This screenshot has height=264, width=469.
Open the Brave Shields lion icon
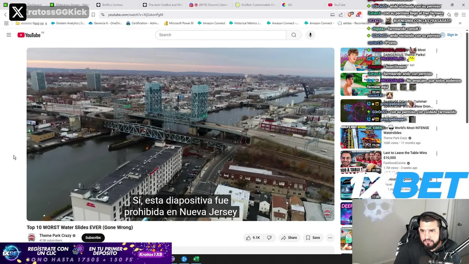(350, 15)
